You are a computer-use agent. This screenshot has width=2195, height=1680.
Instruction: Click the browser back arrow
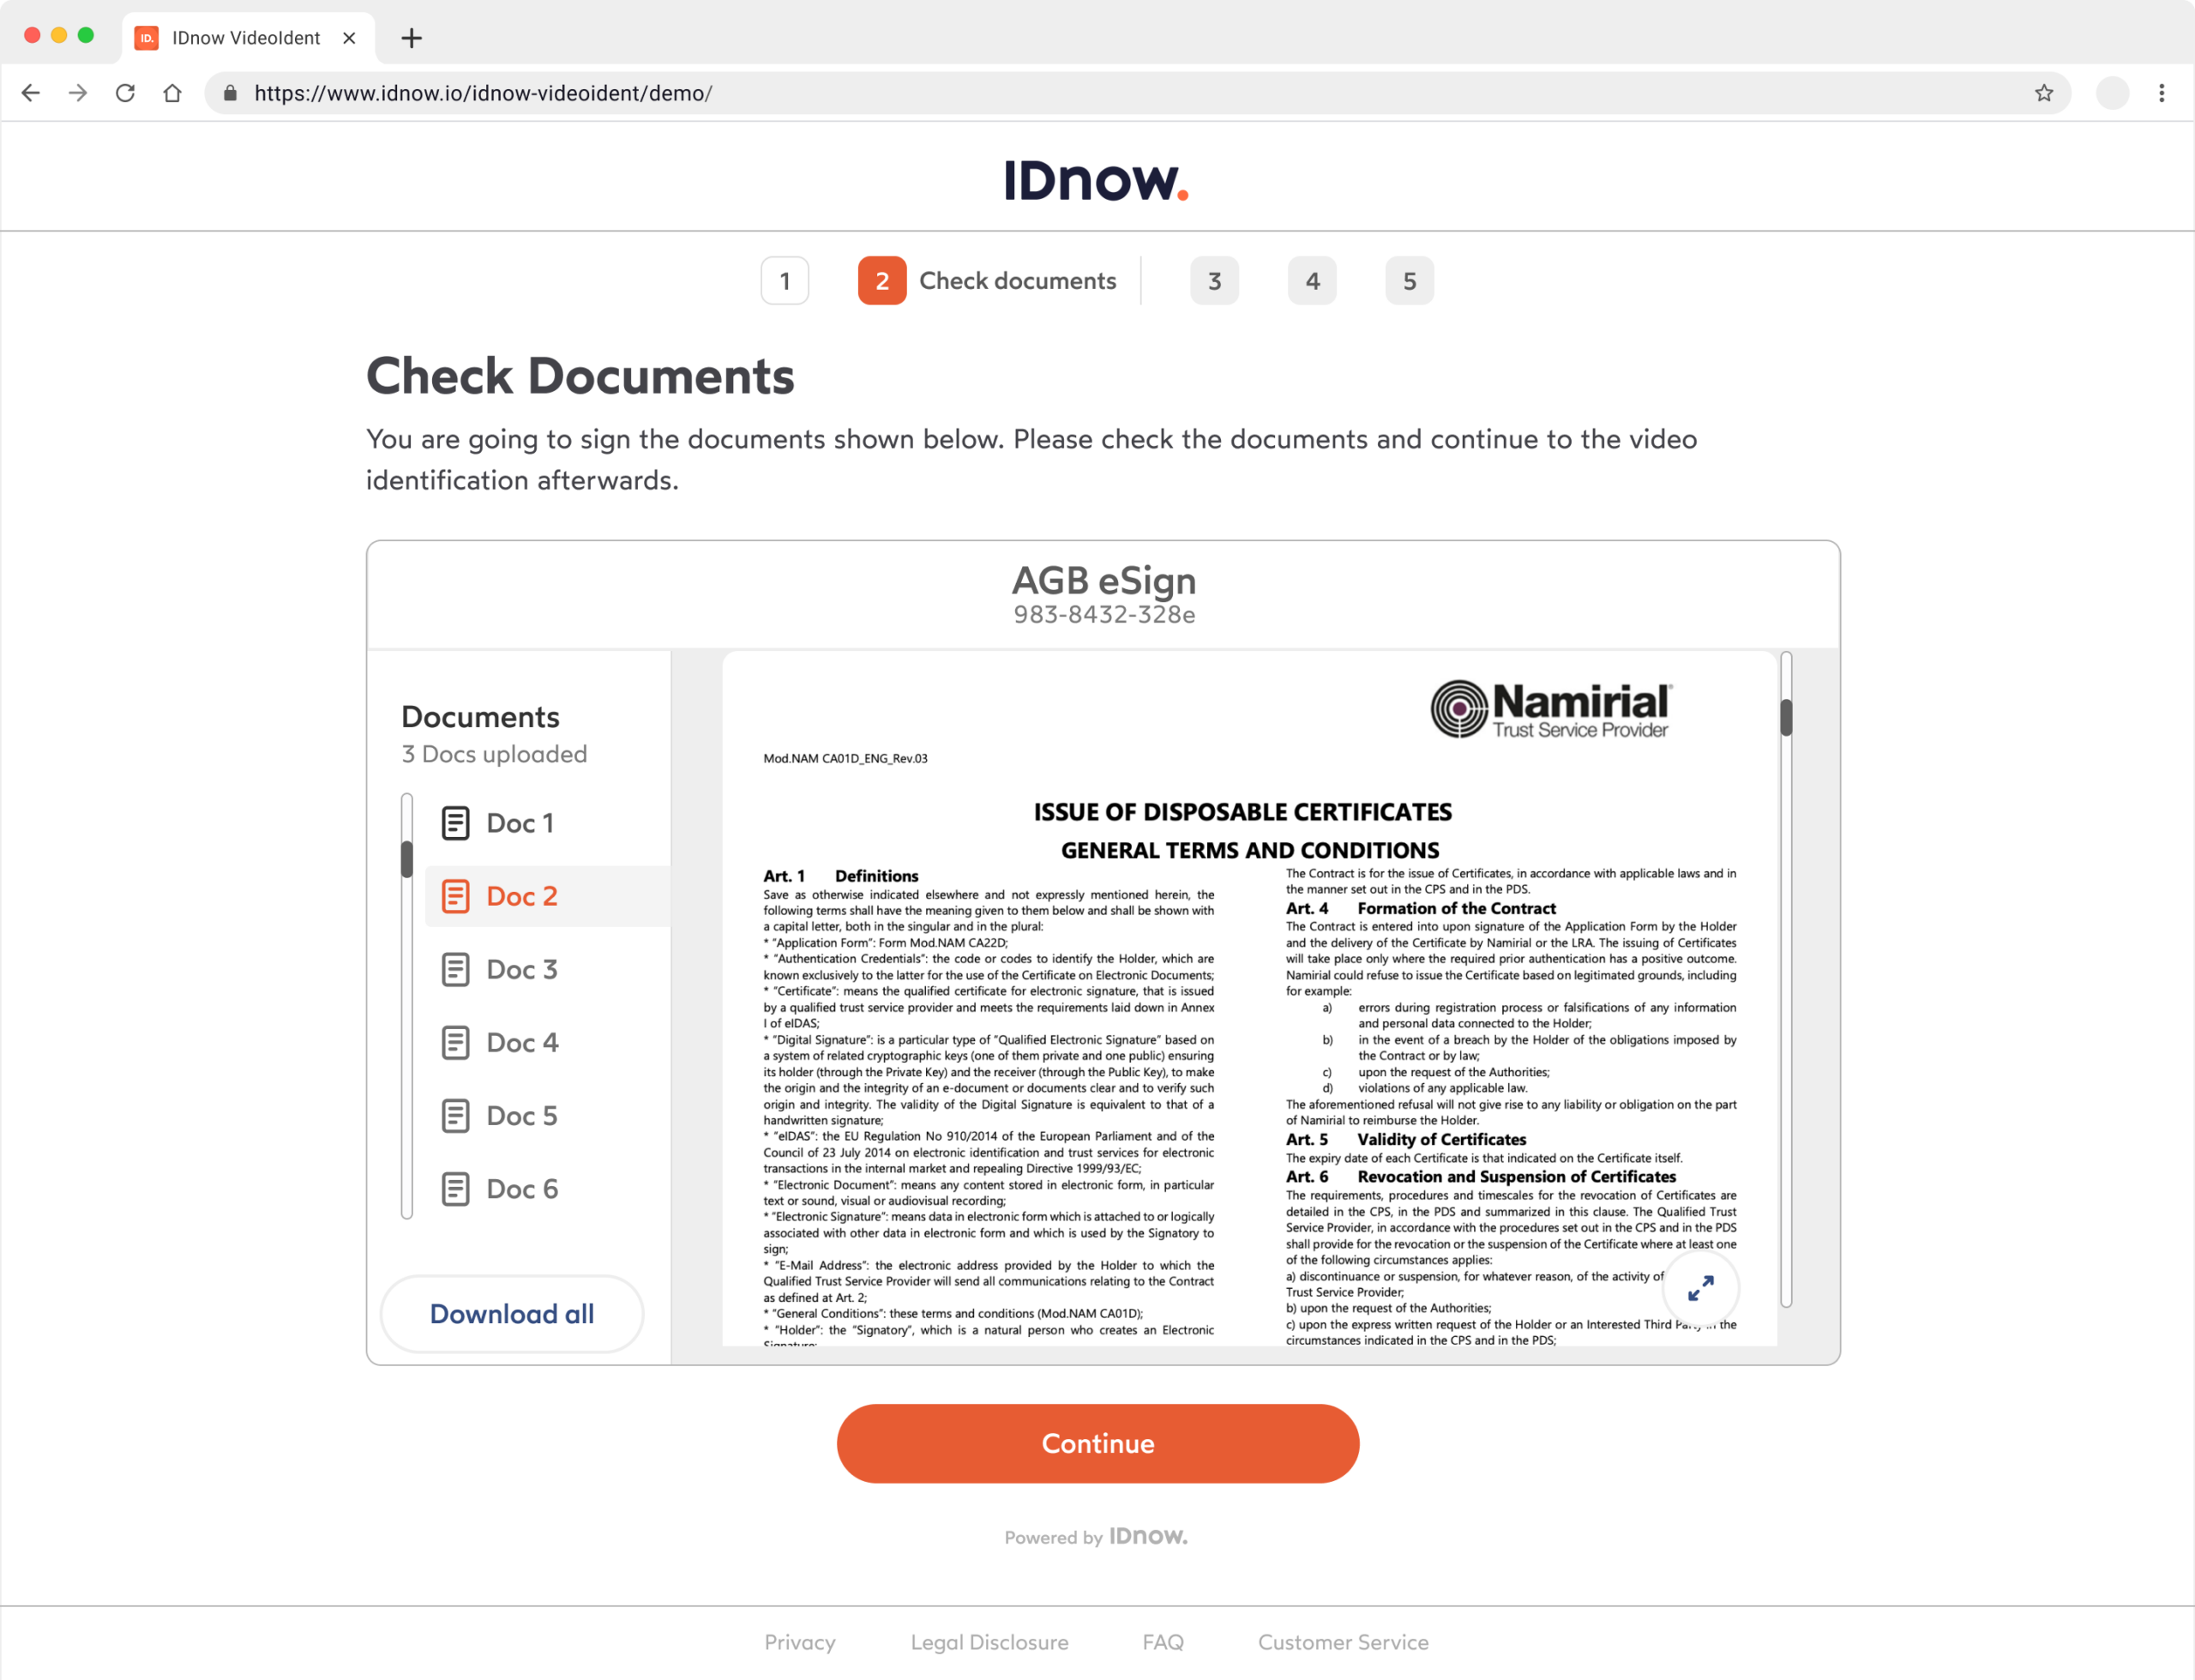[x=31, y=93]
